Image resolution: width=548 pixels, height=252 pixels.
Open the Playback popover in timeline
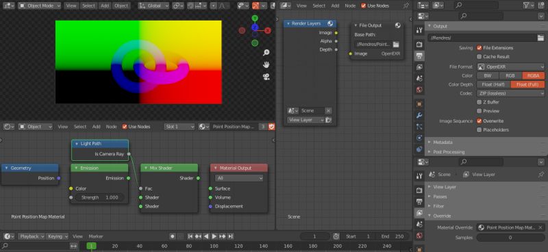31,236
